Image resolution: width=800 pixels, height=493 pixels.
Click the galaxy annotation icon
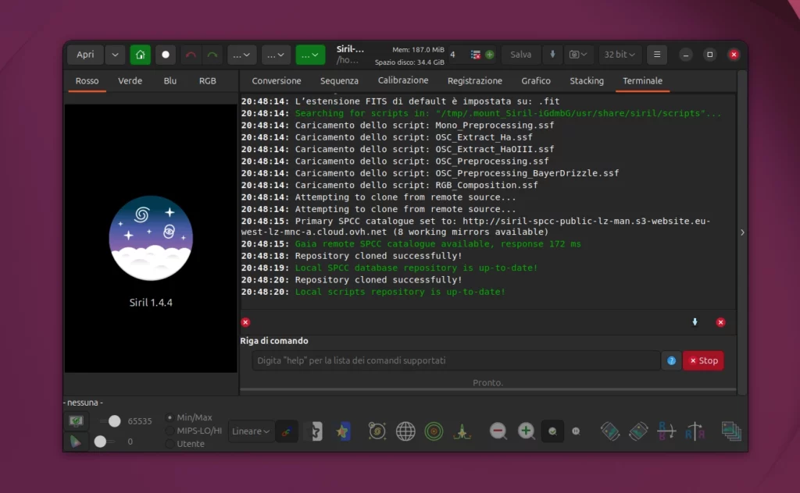[x=377, y=431]
